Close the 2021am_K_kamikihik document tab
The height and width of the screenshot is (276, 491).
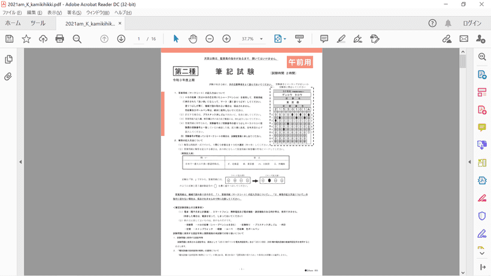tap(120, 23)
